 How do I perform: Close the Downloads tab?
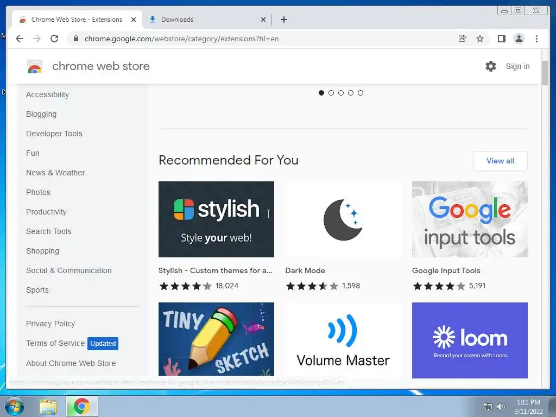[263, 20]
